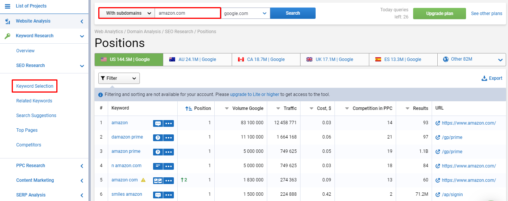
Task: Switch to the UK 17.1M Google tab
Action: [335, 59]
